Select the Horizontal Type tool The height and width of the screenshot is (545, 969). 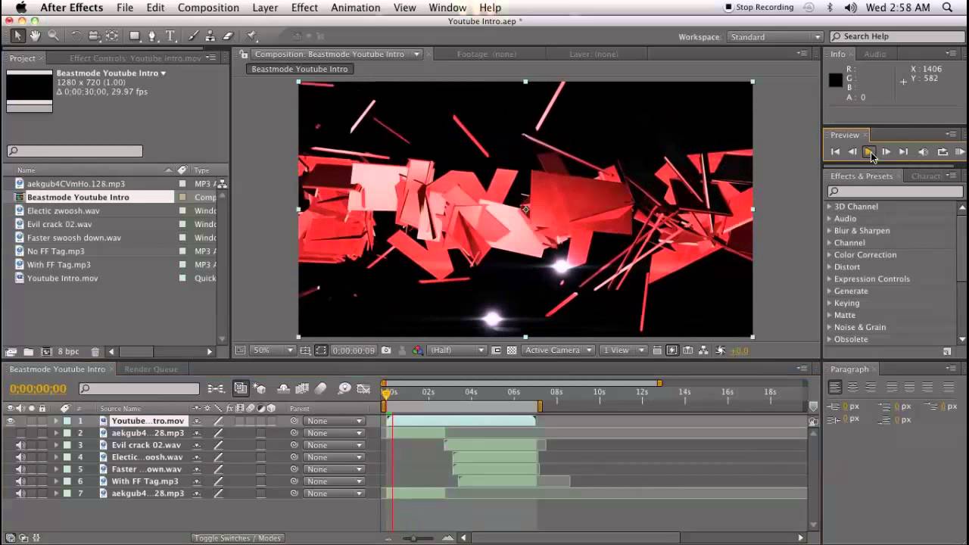pyautogui.click(x=170, y=36)
